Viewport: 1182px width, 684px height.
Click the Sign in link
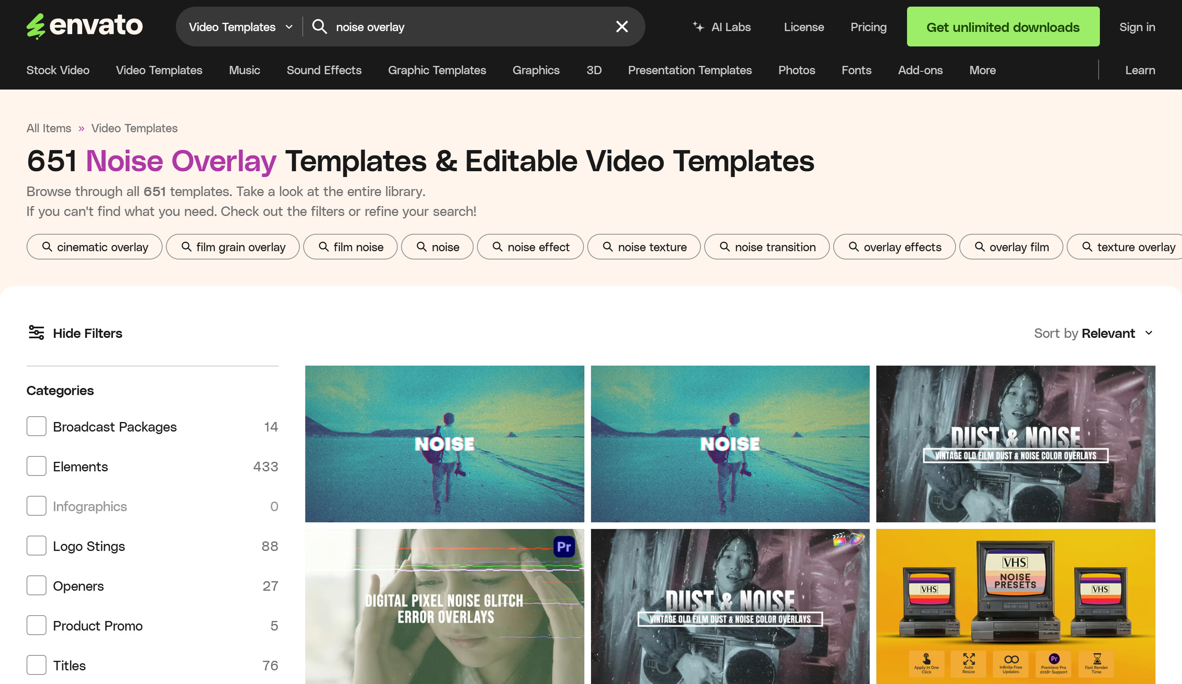coord(1137,27)
